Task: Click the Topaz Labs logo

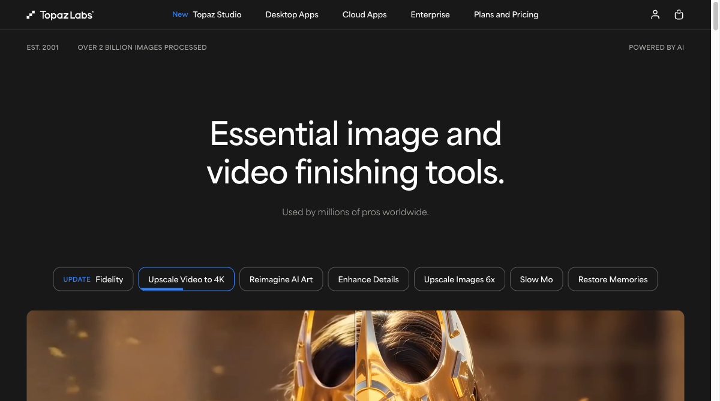Action: pyautogui.click(x=60, y=14)
